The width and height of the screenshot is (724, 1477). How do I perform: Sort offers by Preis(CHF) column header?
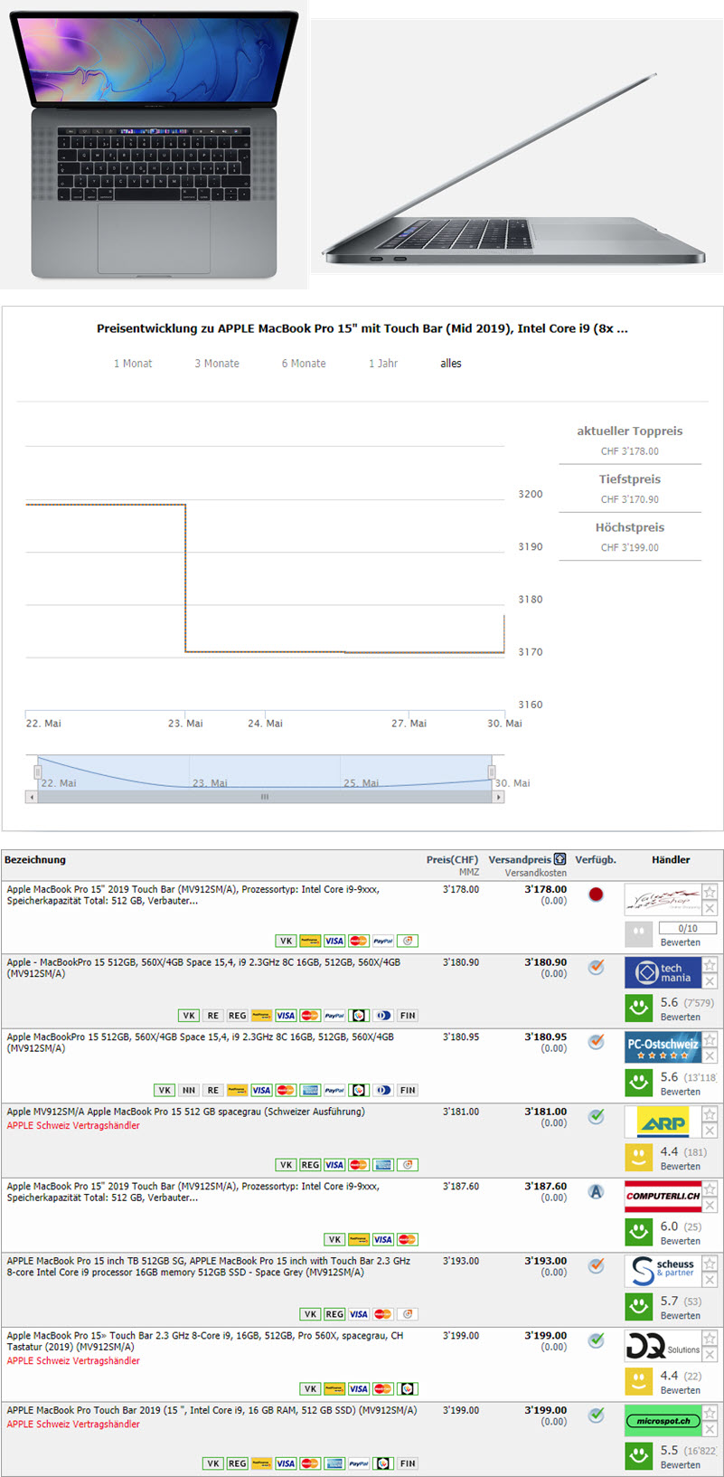452,859
